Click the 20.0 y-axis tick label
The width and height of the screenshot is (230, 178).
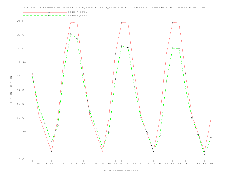point(20,49)
